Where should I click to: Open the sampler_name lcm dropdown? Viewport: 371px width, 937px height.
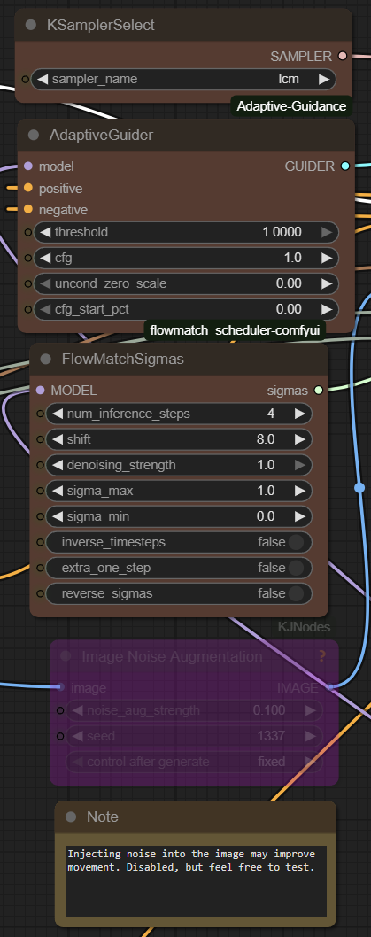tap(183, 79)
